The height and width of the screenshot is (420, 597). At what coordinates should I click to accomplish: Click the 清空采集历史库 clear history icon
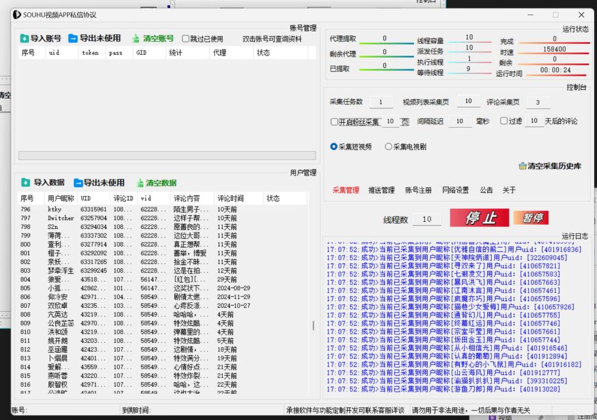(522, 166)
